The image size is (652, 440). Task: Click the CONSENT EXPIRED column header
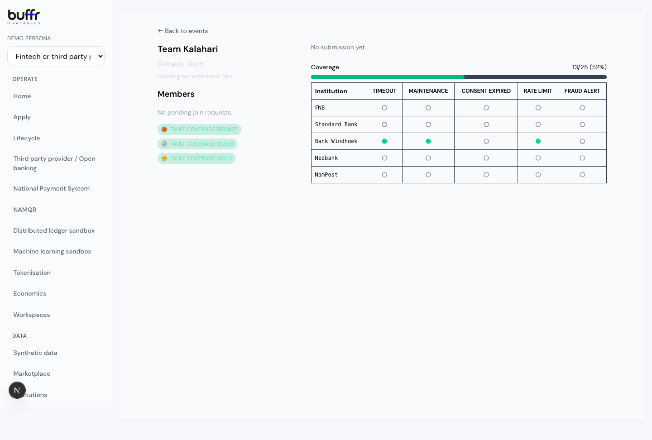(x=486, y=91)
